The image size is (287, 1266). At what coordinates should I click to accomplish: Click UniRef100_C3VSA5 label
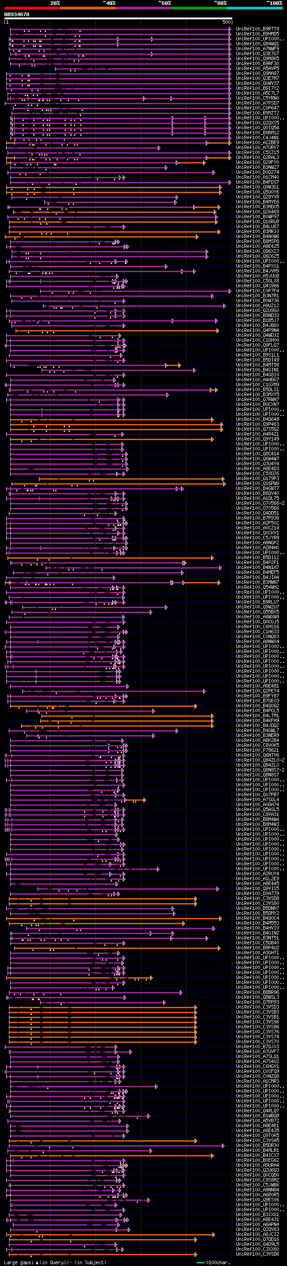coord(257,1140)
